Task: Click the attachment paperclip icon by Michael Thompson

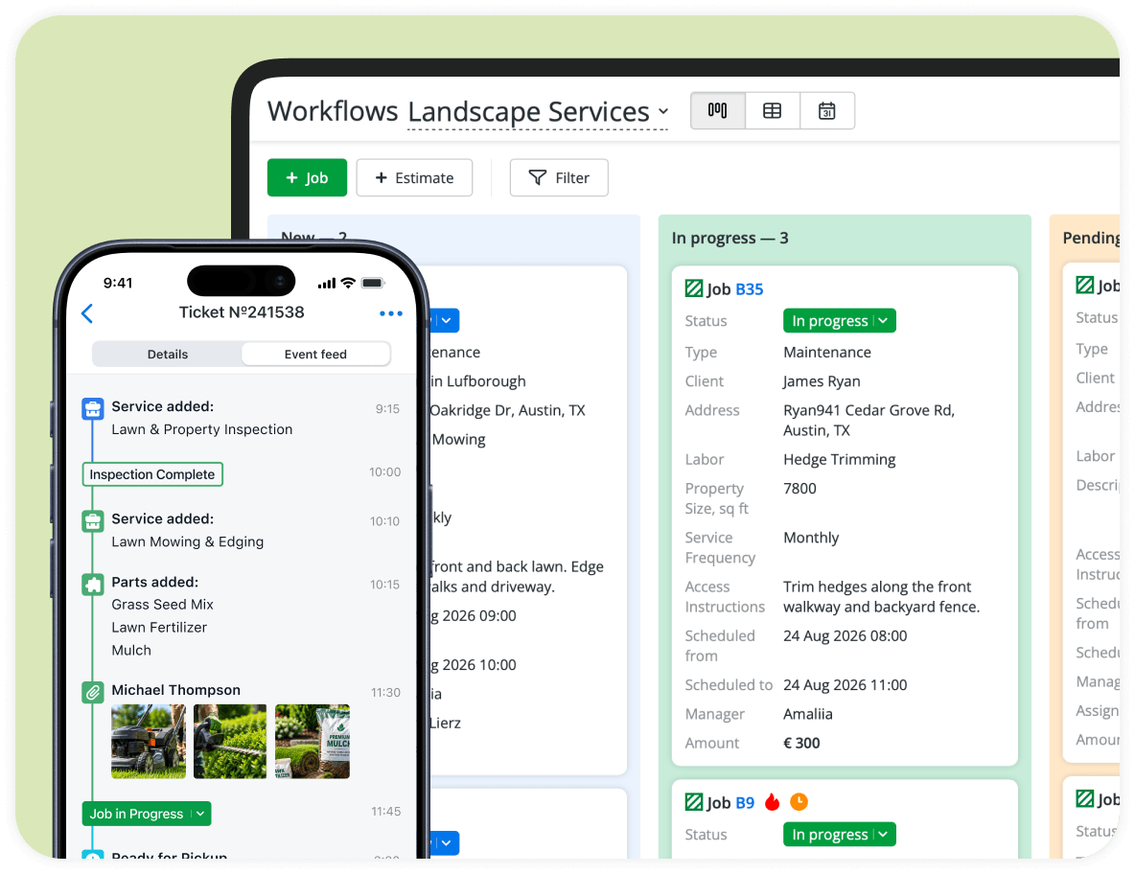Action: coord(93,693)
